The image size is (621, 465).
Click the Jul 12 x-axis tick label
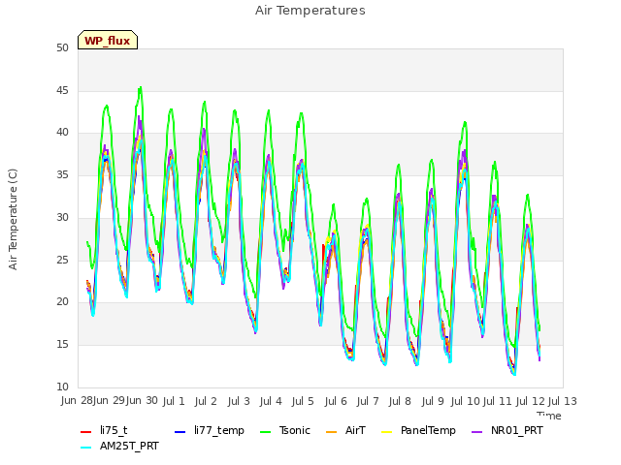(531, 401)
